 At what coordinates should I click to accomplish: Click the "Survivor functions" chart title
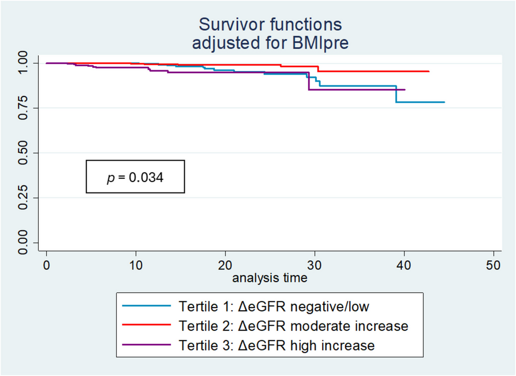coord(270,24)
